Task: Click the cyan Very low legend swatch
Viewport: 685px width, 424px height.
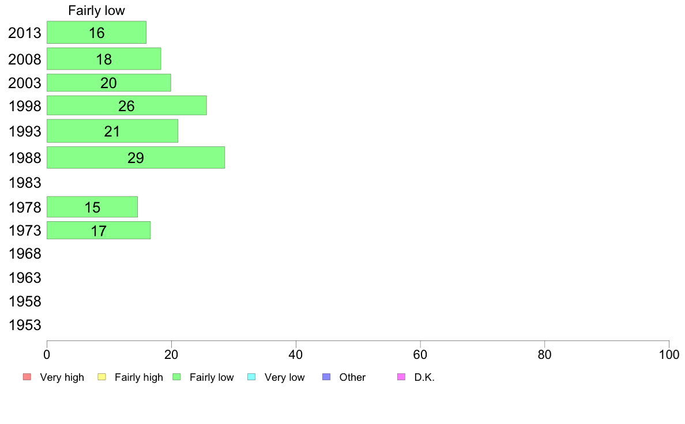Action: click(x=251, y=377)
